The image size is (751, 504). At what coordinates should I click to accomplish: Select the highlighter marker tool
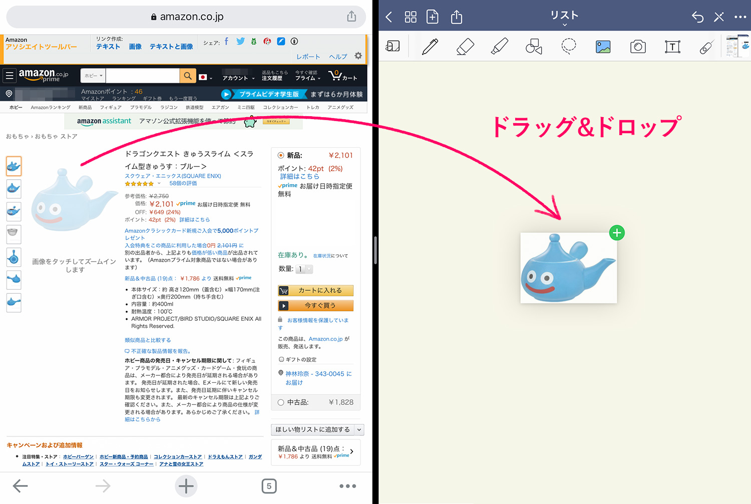(x=499, y=47)
